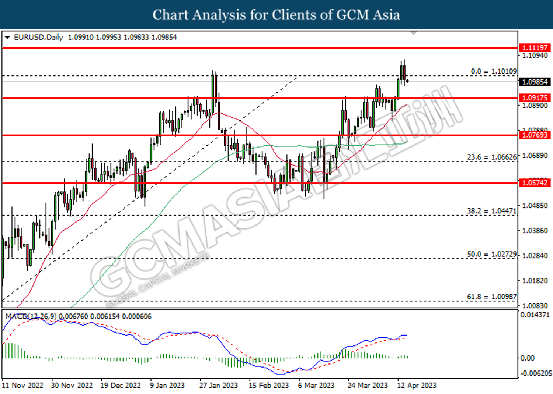Click the 24 Mar 2023 date label
Image resolution: width=553 pixels, height=394 pixels.
coord(368,385)
